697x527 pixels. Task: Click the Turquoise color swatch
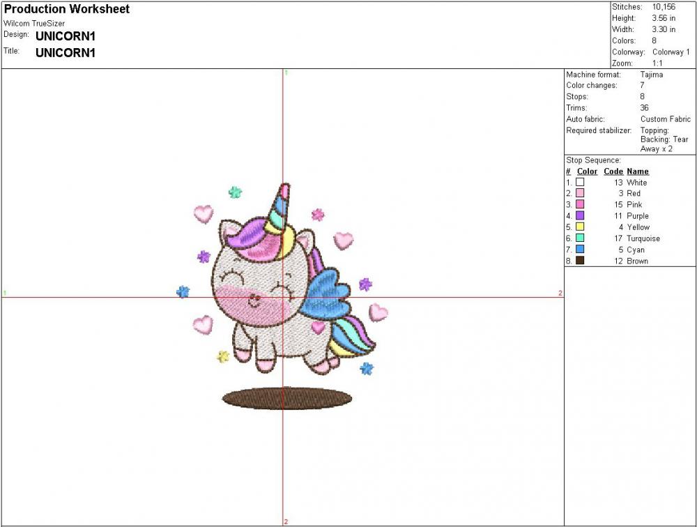pyautogui.click(x=580, y=238)
